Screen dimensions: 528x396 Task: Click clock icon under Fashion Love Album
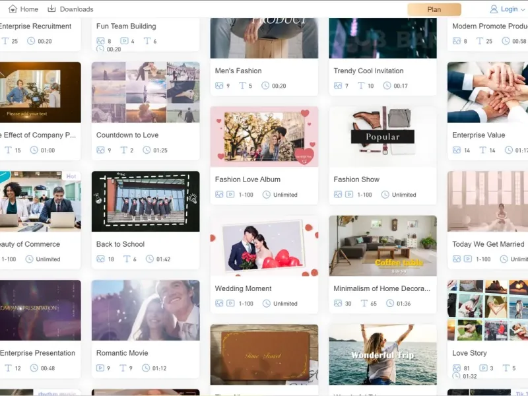pos(267,195)
